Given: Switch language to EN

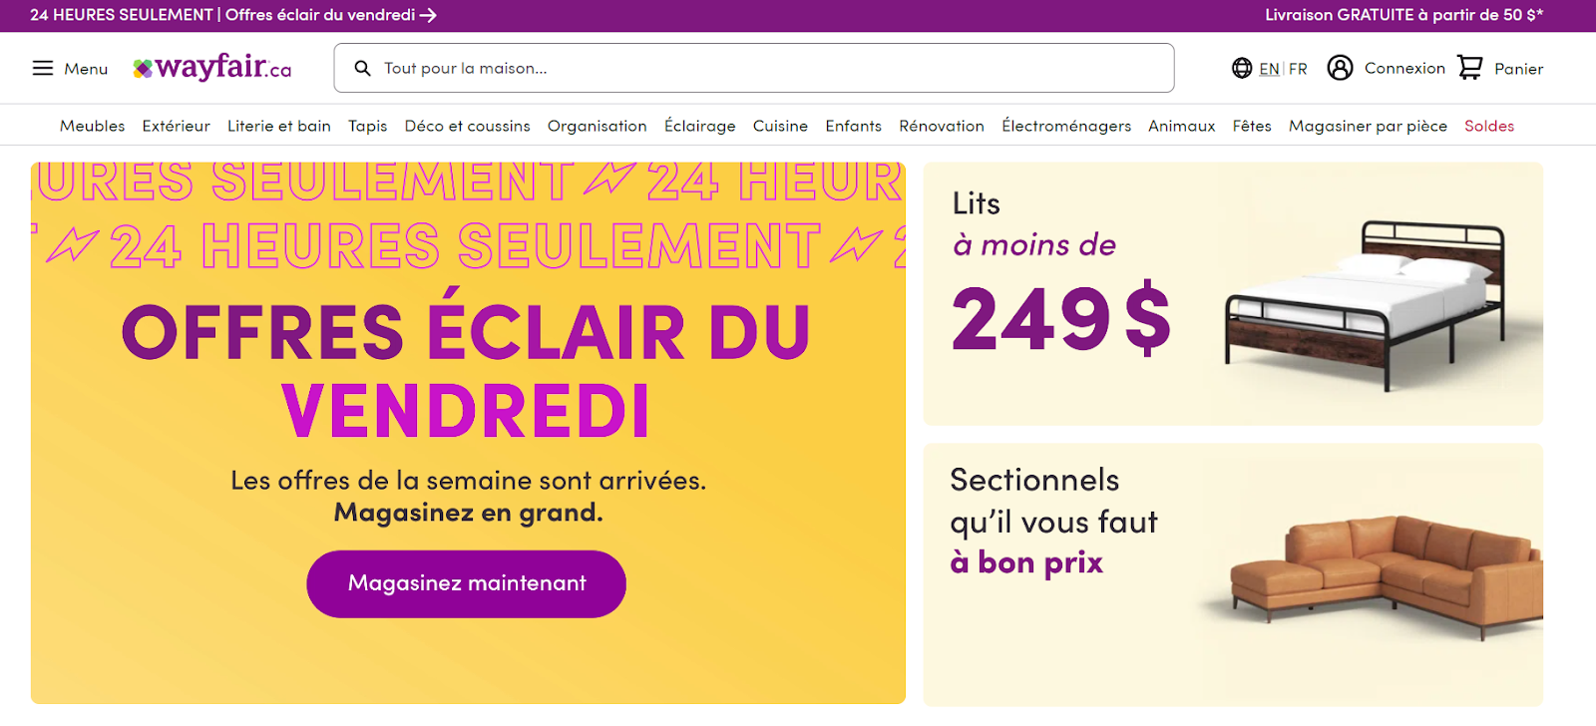Looking at the screenshot, I should (x=1269, y=69).
